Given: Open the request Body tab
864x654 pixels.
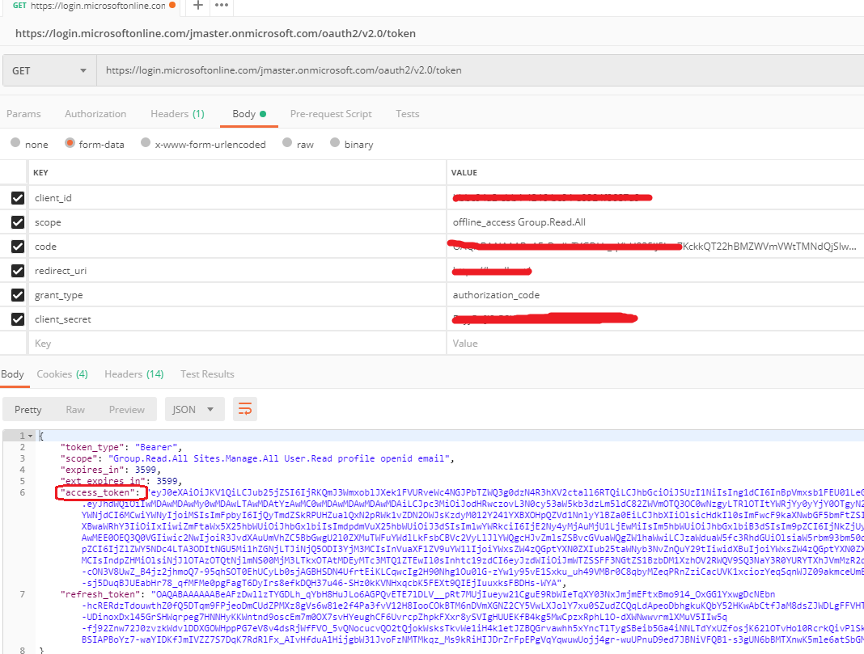Looking at the screenshot, I should point(249,114).
